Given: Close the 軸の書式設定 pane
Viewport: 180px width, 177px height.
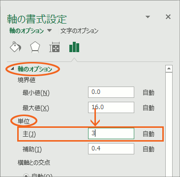Looking at the screenshot, I should (168, 17).
